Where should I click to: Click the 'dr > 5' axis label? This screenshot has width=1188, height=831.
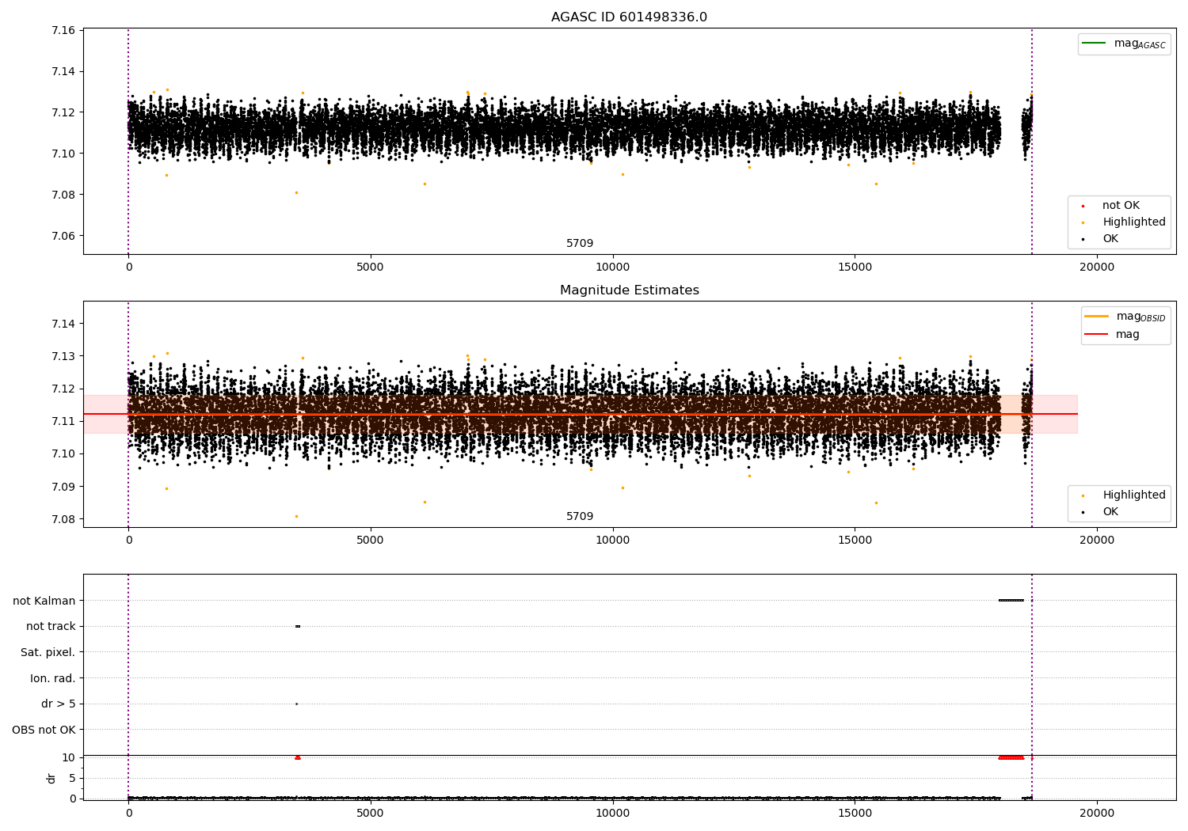tap(59, 704)
